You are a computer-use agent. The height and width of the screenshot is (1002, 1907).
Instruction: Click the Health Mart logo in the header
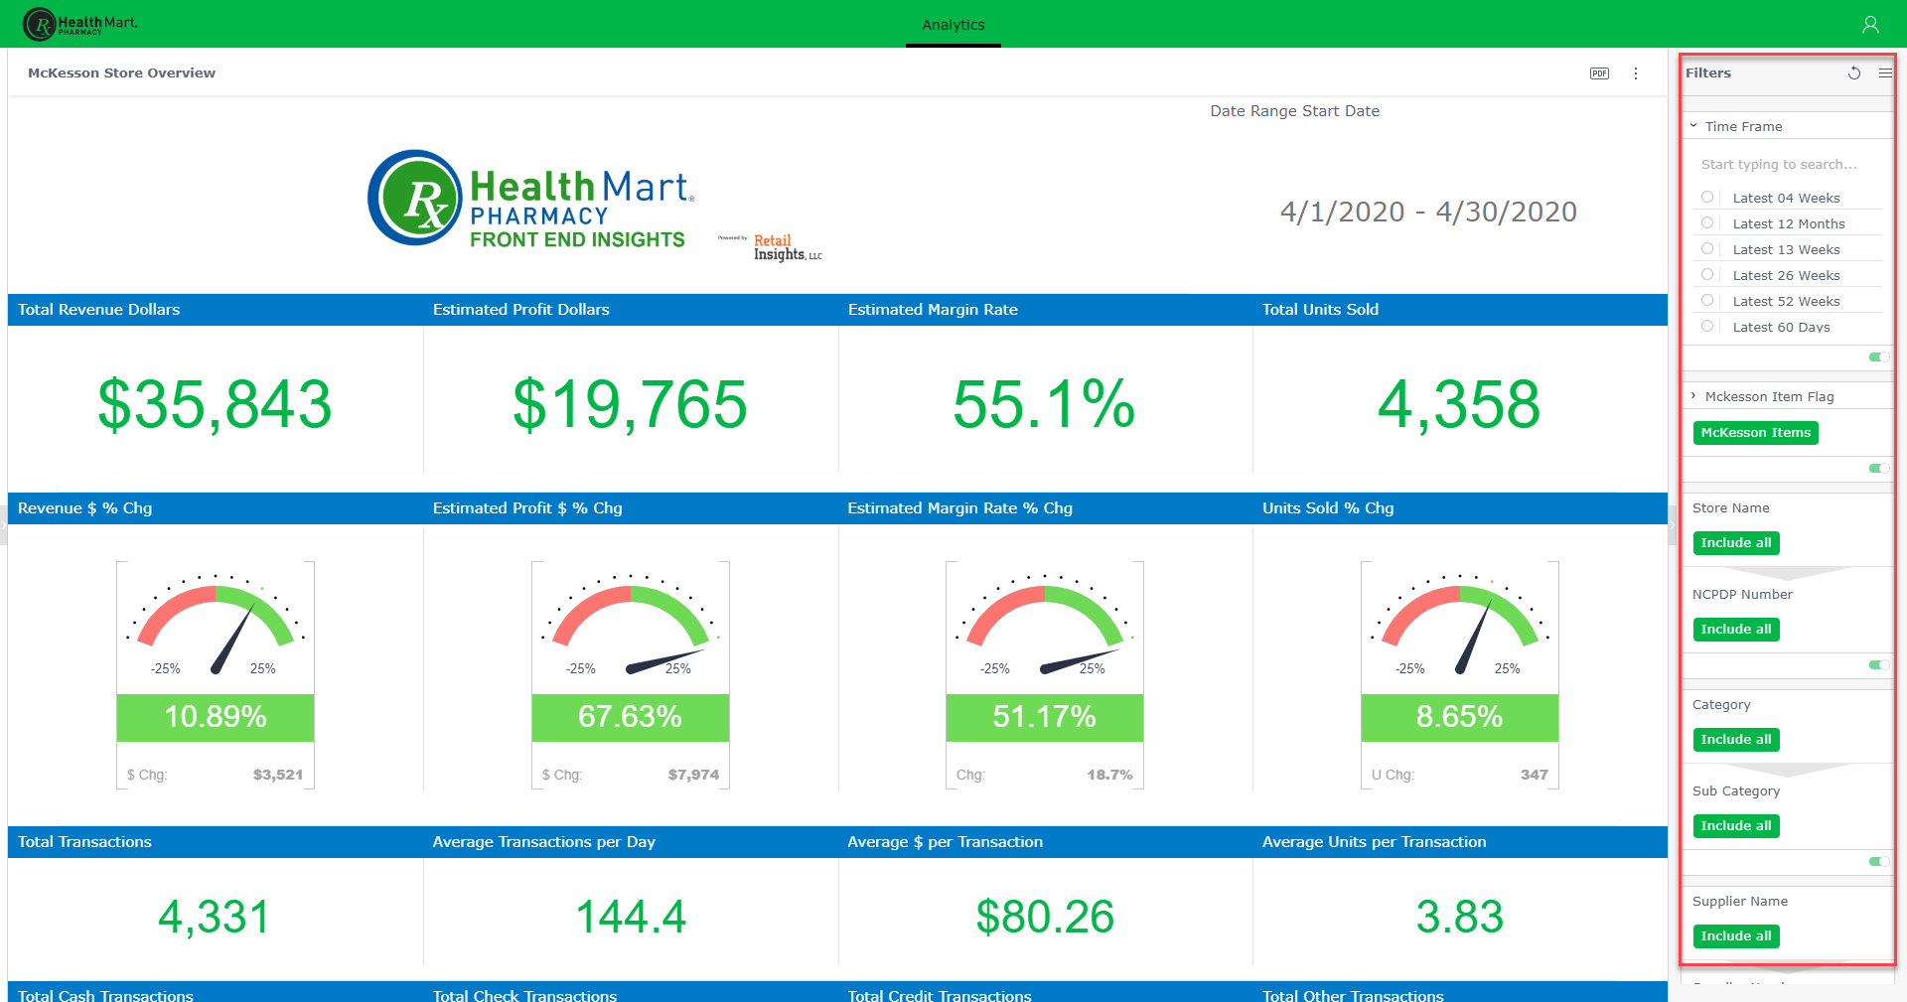pos(80,24)
